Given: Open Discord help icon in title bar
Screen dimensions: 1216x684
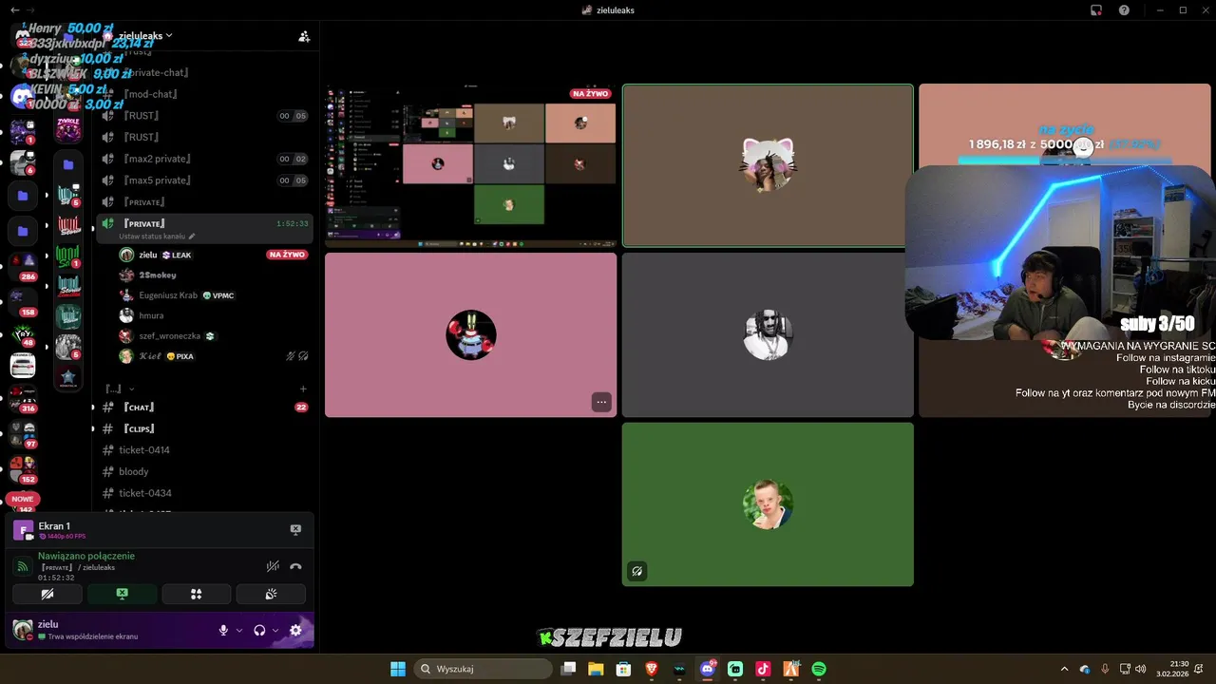Looking at the screenshot, I should pyautogui.click(x=1124, y=9).
